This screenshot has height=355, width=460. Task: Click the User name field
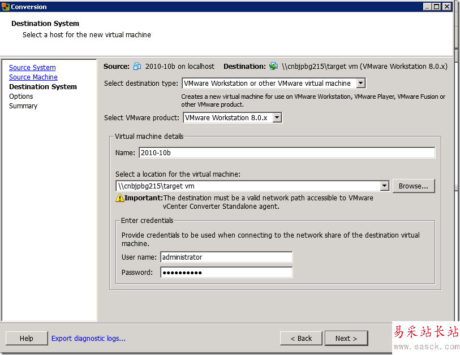pos(226,257)
